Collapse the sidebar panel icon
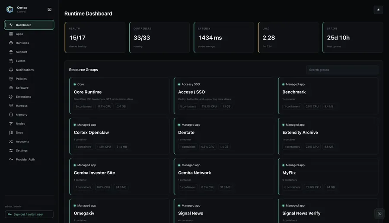This screenshot has height=223, width=389. (x=49, y=9)
